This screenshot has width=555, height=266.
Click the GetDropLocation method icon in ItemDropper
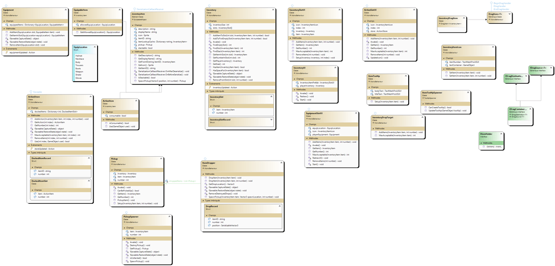tap(206, 184)
